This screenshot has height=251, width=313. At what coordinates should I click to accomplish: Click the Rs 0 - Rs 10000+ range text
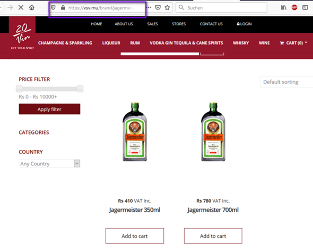pos(38,97)
